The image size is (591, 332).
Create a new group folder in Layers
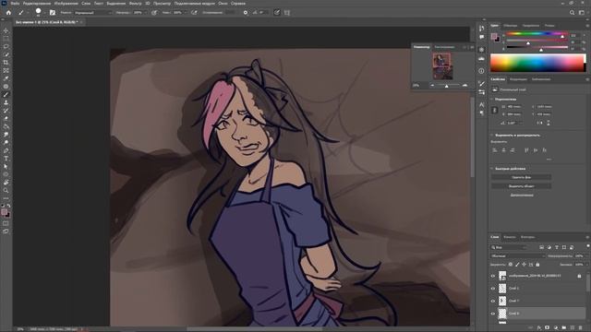564,328
